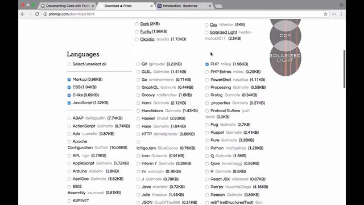Click the site info icon in address bar
Viewport: 364px width, 205px height.
click(x=45, y=14)
